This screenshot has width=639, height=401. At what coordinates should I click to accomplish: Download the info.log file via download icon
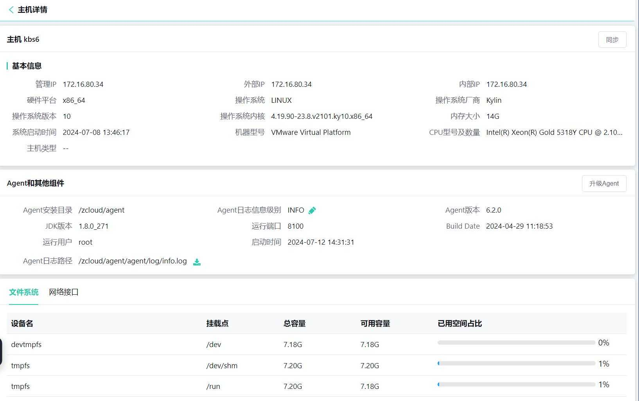[197, 262]
